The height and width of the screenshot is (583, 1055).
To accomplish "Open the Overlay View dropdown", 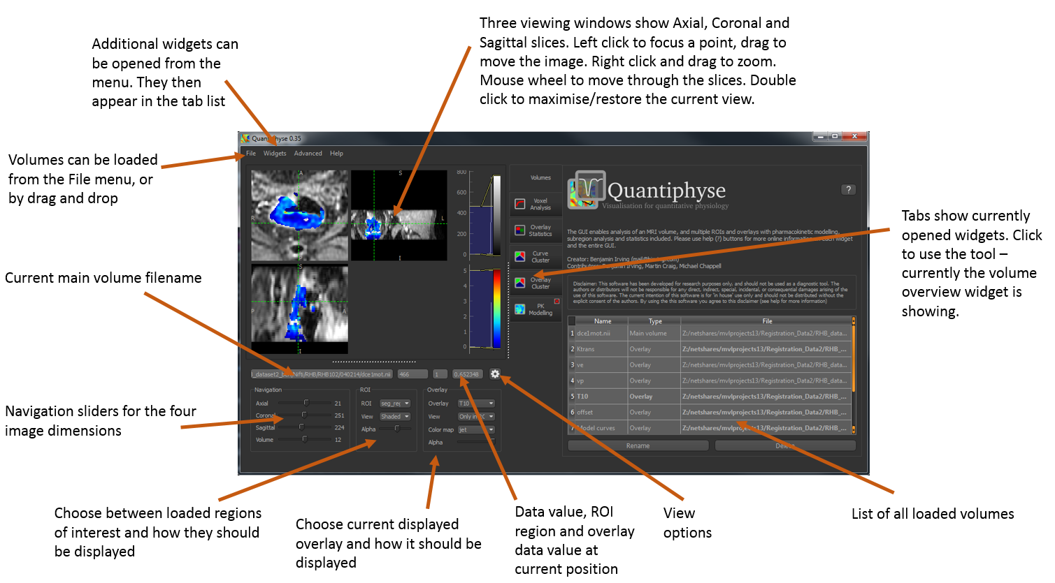I will (476, 417).
